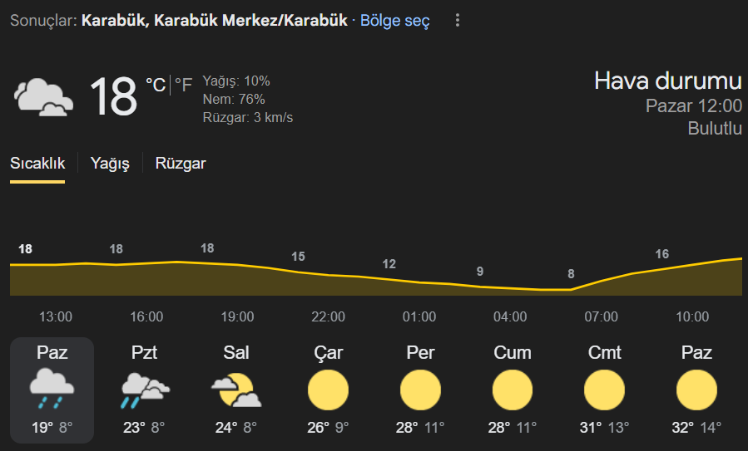Click the 8 degree point on temperature graph
The height and width of the screenshot is (451, 748).
tap(571, 274)
